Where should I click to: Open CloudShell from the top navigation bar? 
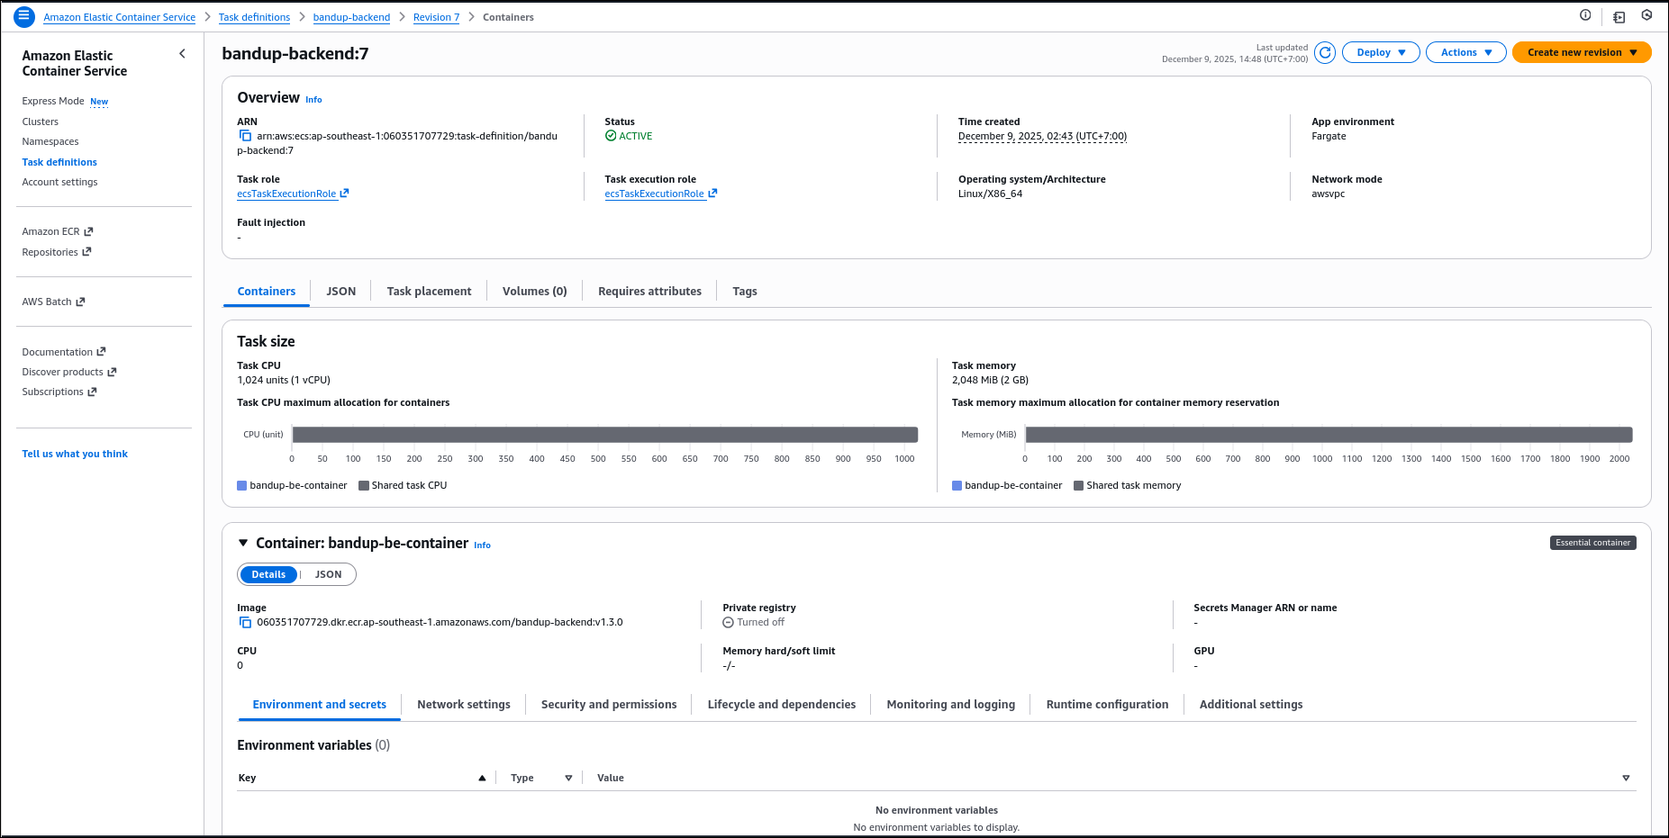coord(1619,16)
